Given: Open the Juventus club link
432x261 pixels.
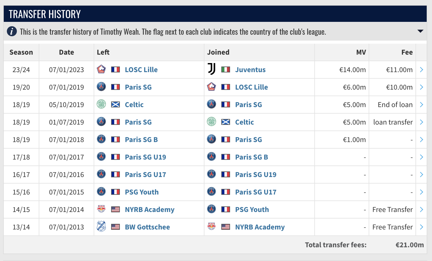Looking at the screenshot, I should (250, 70).
